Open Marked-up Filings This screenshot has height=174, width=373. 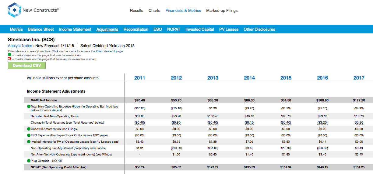click(x=222, y=10)
